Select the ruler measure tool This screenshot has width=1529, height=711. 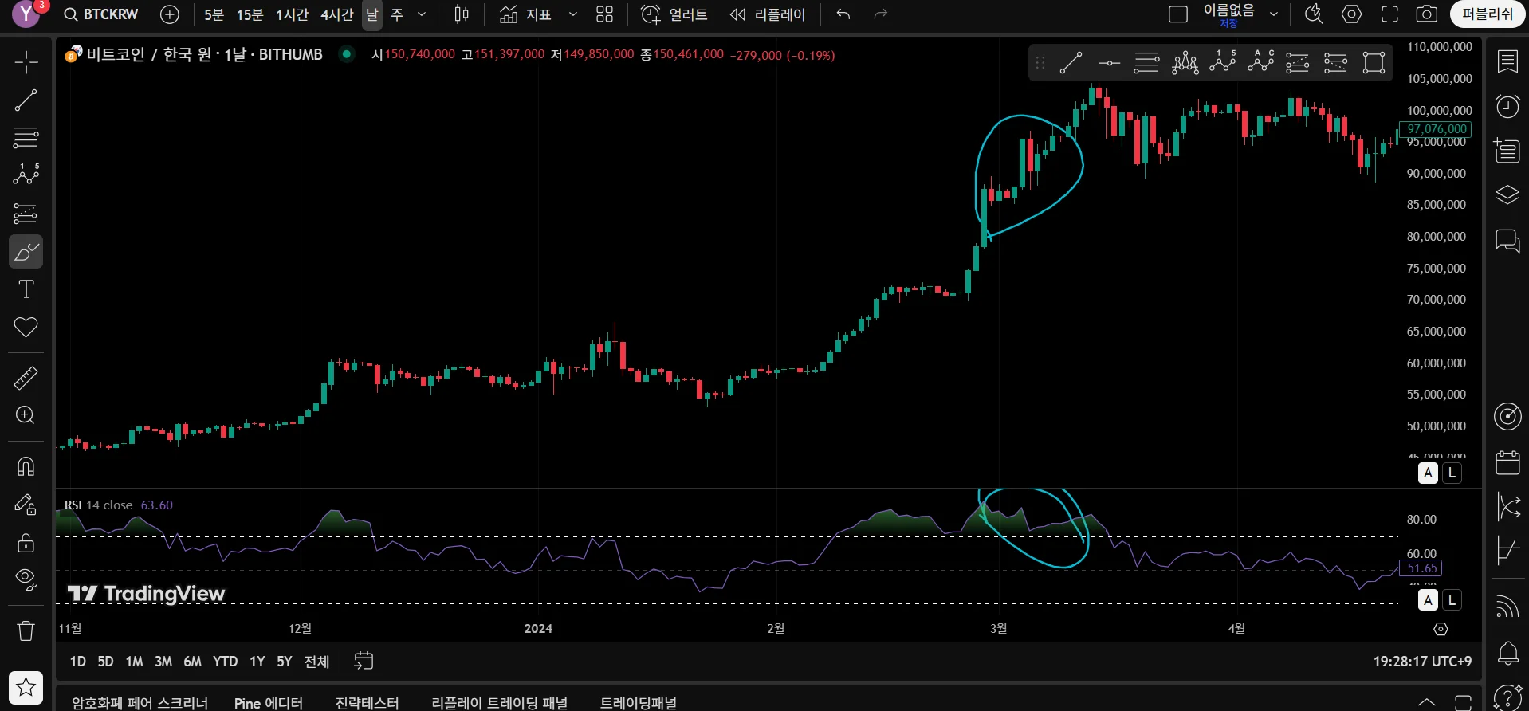26,378
